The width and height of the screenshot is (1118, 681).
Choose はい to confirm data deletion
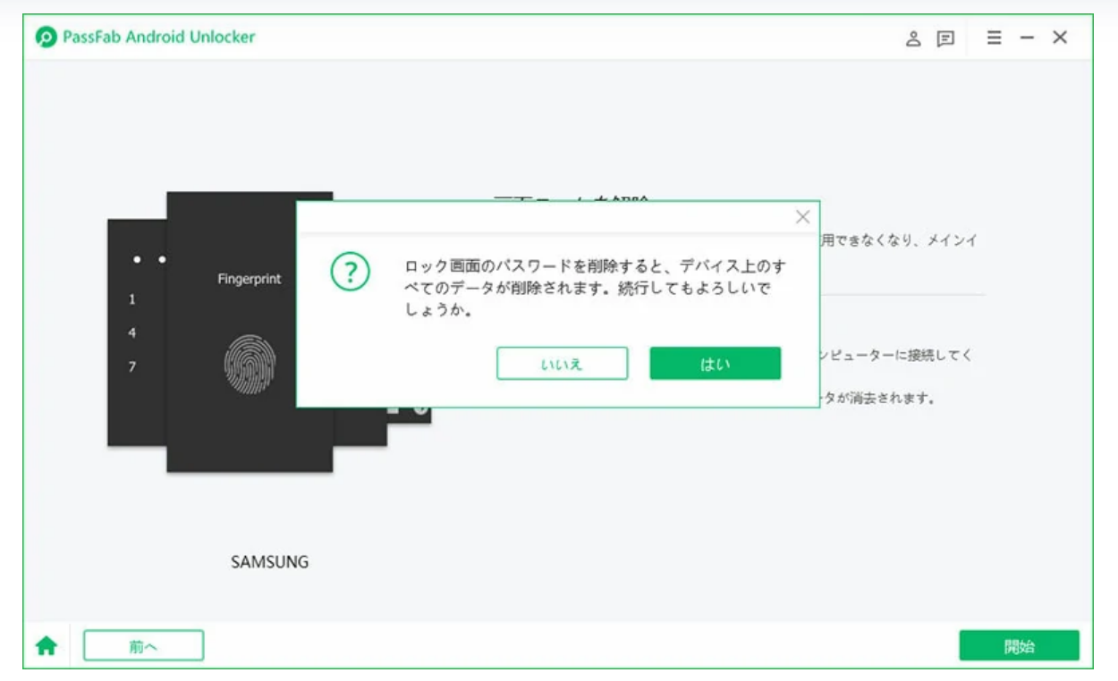(x=716, y=364)
